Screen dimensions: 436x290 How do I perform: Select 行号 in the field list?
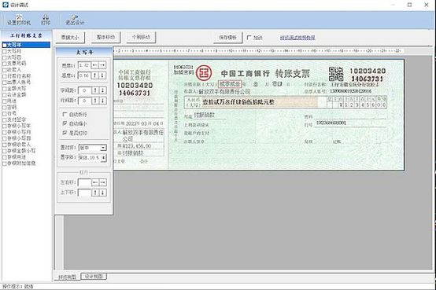(12, 114)
